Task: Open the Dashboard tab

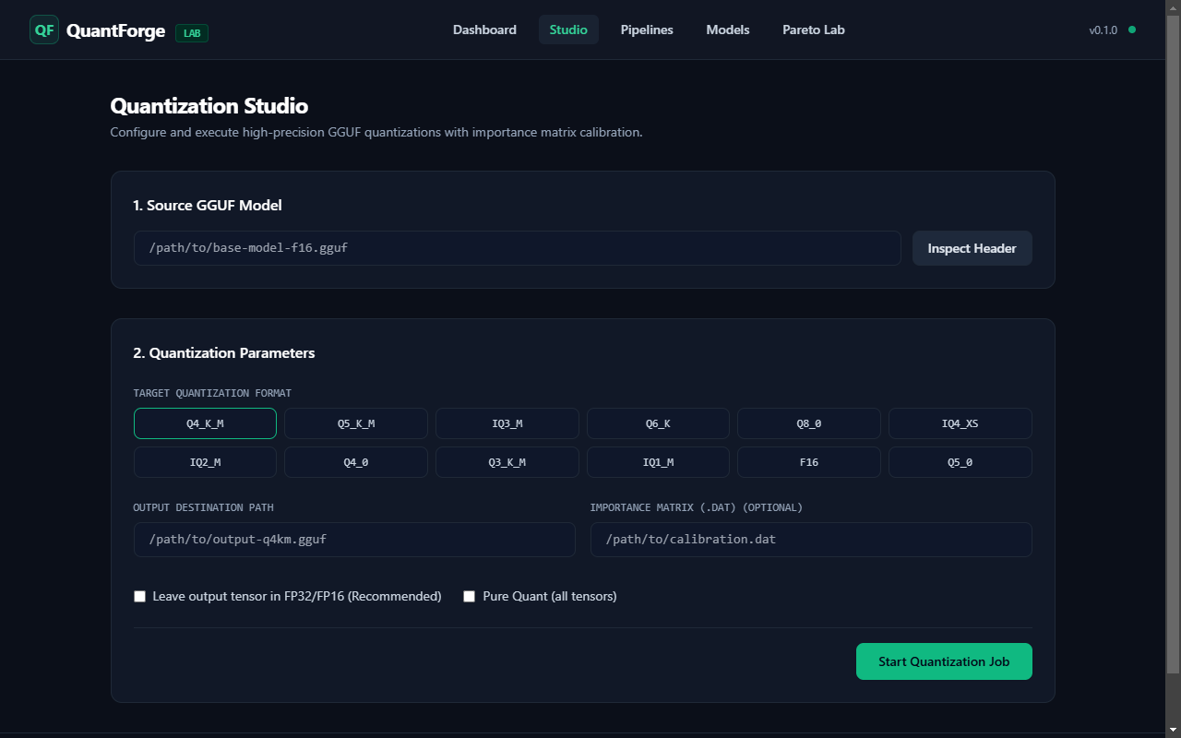Action: click(x=484, y=30)
